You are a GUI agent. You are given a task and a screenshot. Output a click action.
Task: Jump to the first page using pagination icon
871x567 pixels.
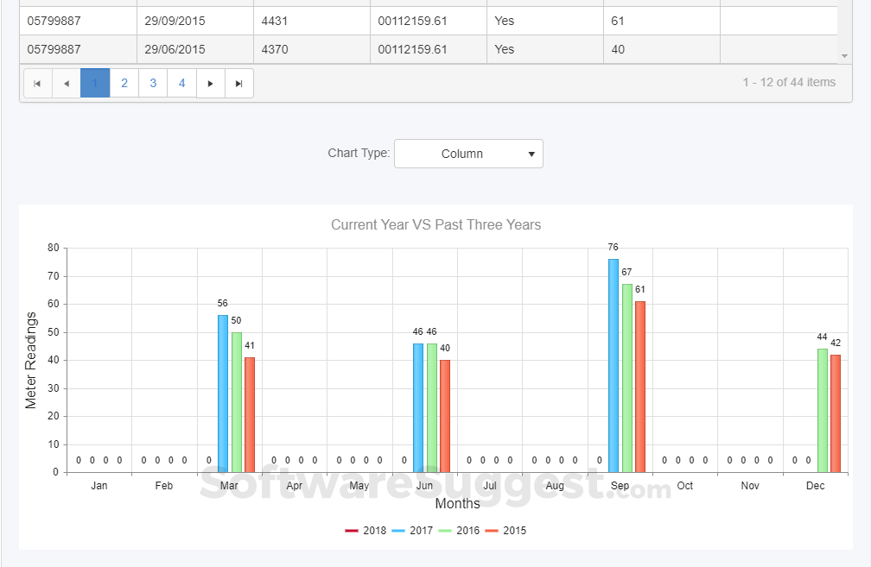coord(37,83)
